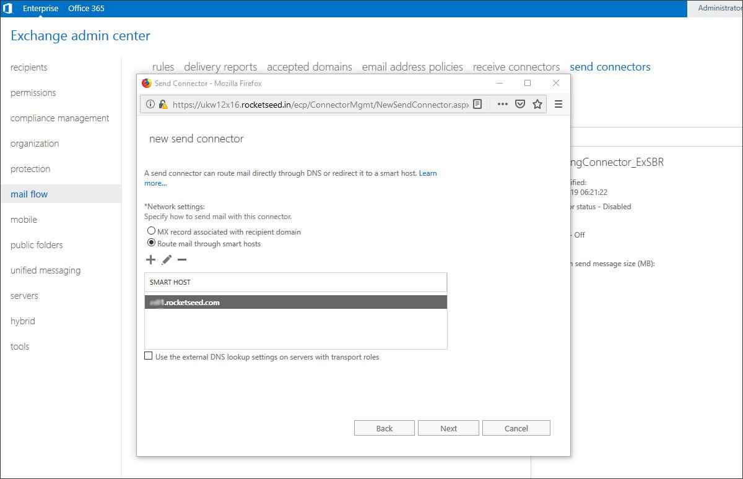This screenshot has width=743, height=479.
Task: Open organization section in sidebar
Action: 35,144
